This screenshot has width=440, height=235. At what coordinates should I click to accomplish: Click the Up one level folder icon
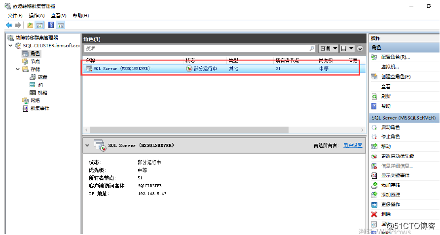[x=30, y=25]
